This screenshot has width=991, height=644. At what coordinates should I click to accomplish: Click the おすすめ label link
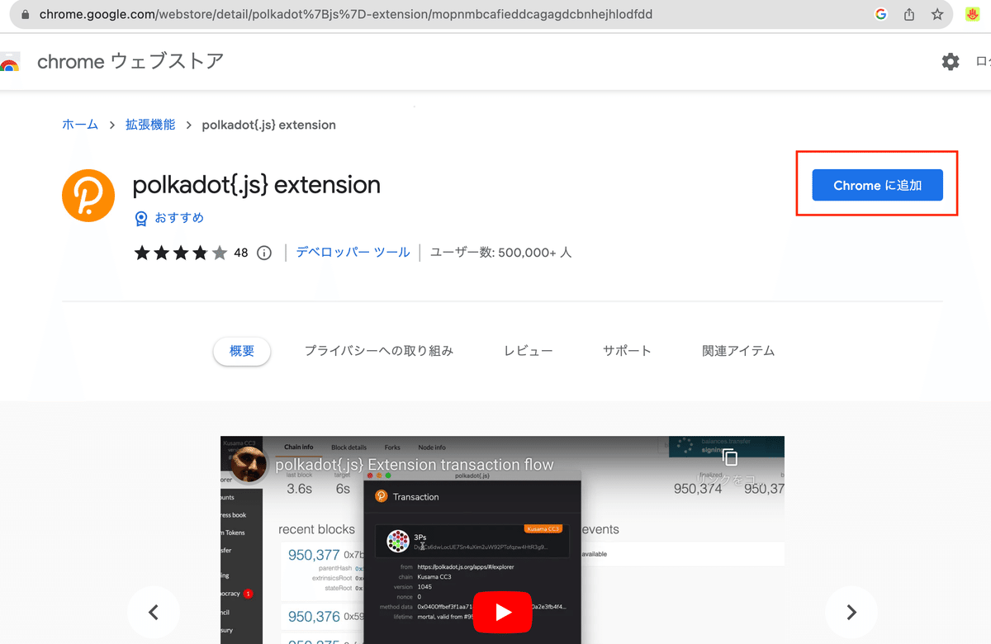(179, 218)
